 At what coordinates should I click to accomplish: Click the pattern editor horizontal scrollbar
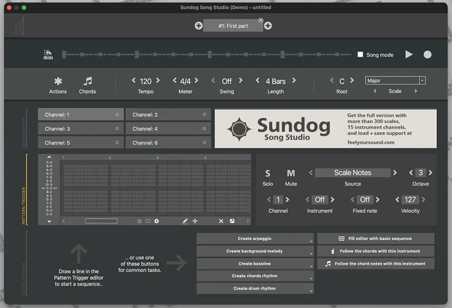[x=101, y=221]
